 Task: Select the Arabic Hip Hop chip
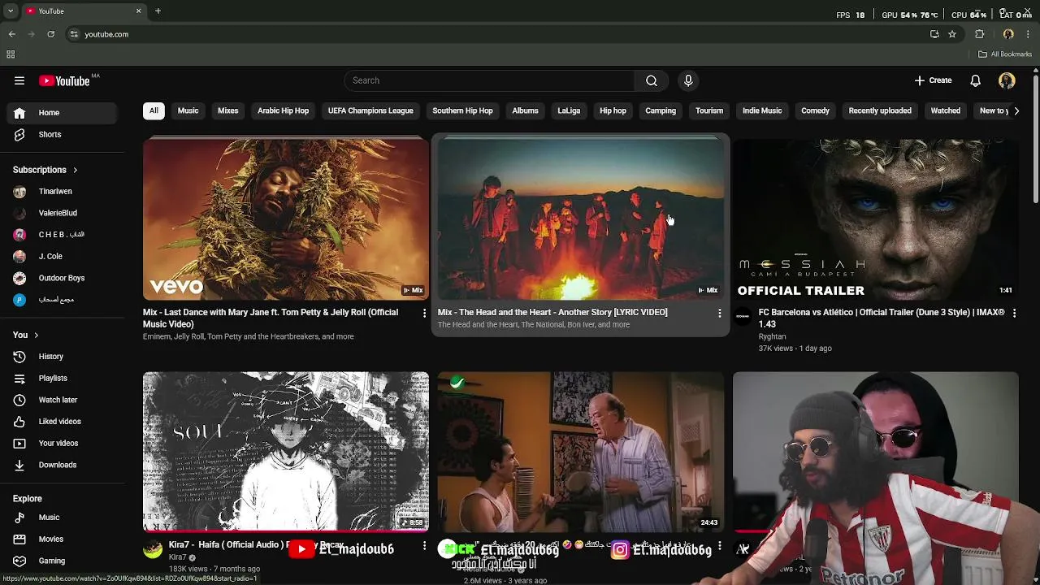(x=283, y=110)
